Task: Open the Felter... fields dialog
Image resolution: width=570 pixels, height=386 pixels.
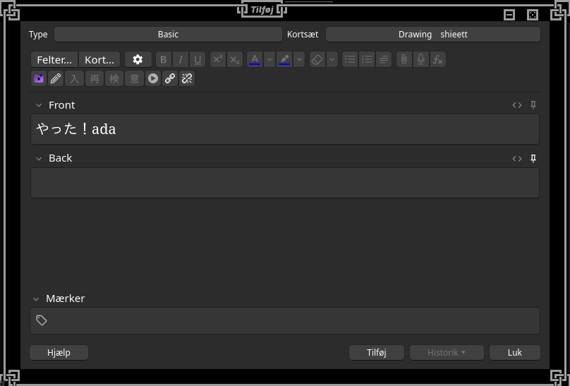Action: point(54,59)
